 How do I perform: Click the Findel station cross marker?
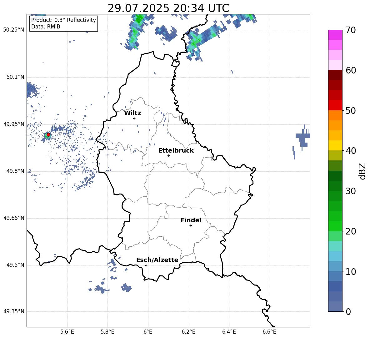click(x=191, y=226)
